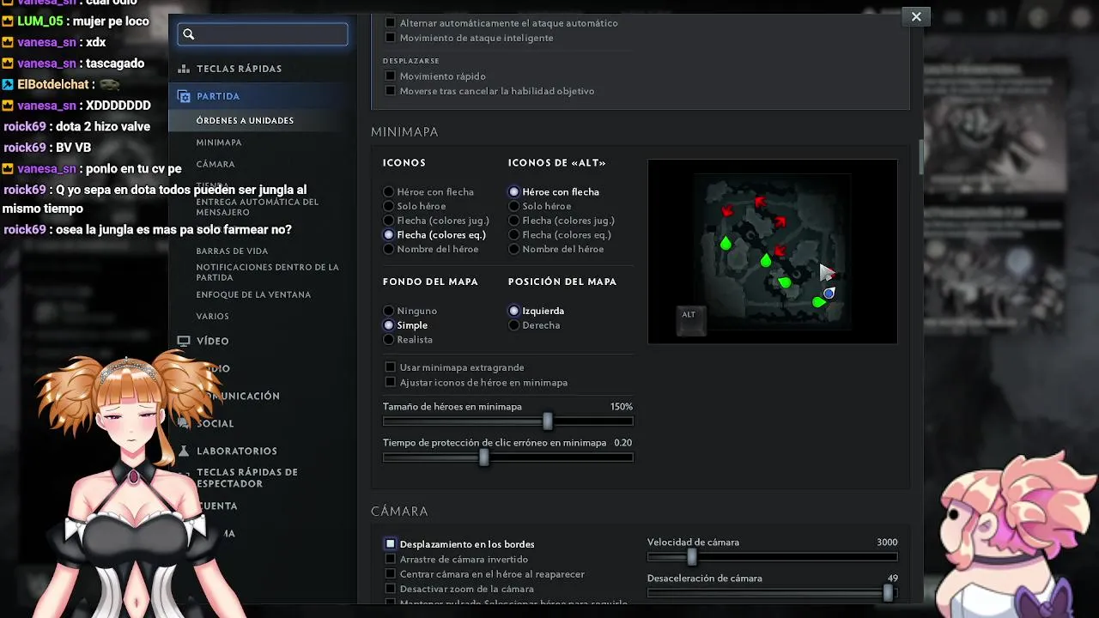Screen dimensions: 1099x618
Task: Click the Teclas Rápidas keyboard icon
Action: pyautogui.click(x=184, y=69)
